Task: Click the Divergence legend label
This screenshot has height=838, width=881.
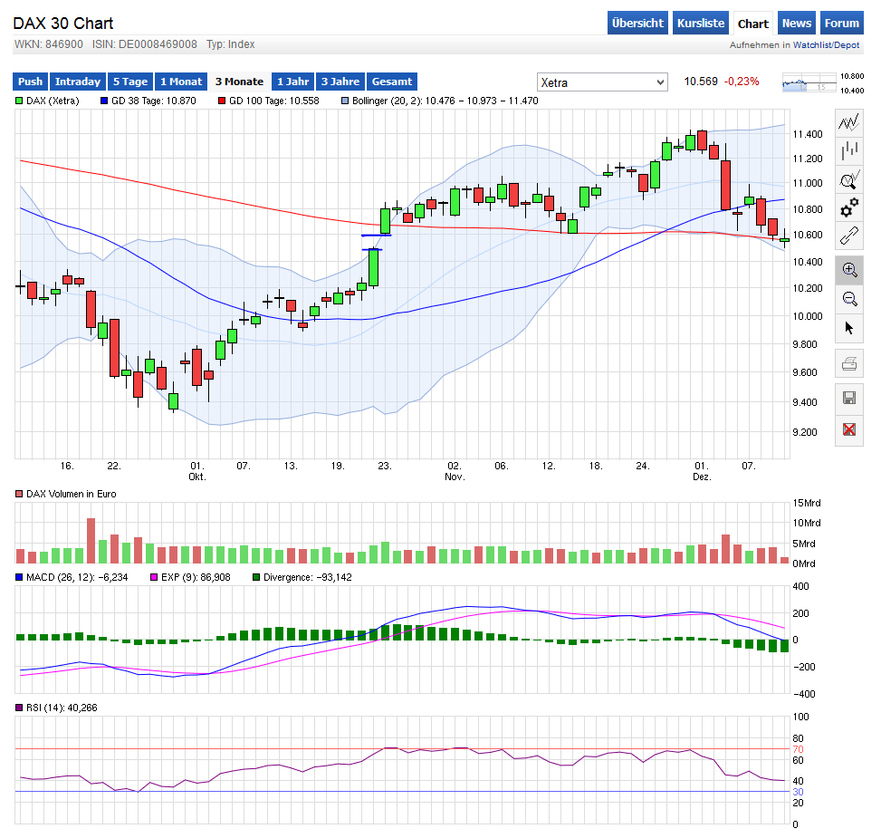Action: 307,577
